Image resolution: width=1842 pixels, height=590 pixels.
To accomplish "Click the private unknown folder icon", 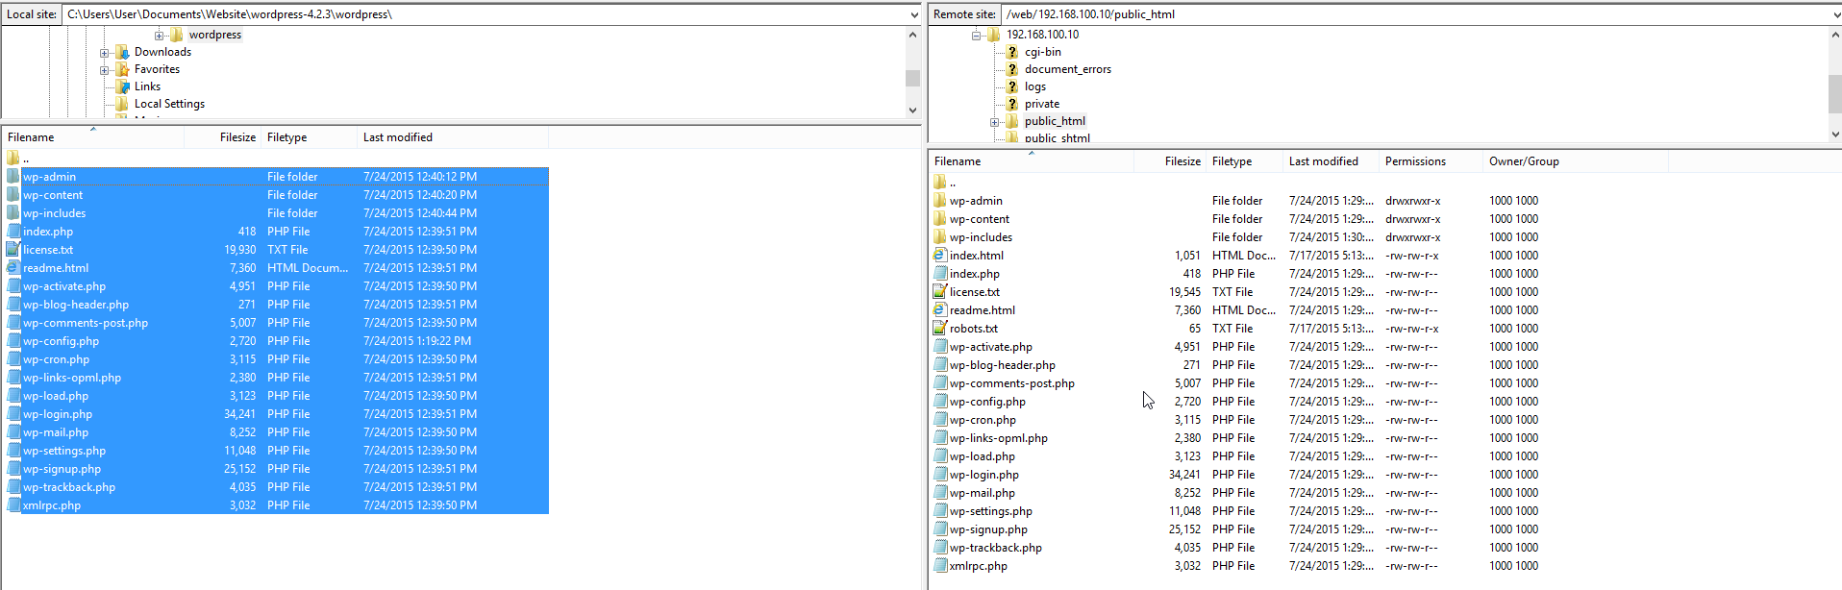I will [x=1012, y=104].
